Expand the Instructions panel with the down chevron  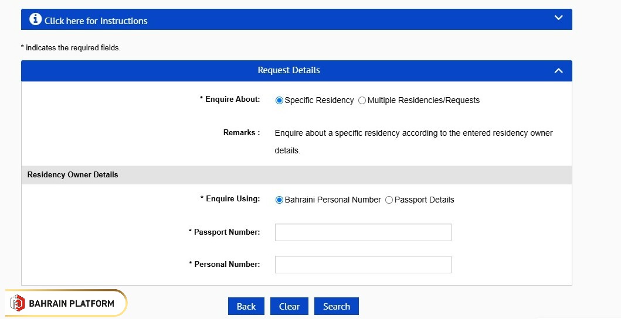[x=558, y=18]
